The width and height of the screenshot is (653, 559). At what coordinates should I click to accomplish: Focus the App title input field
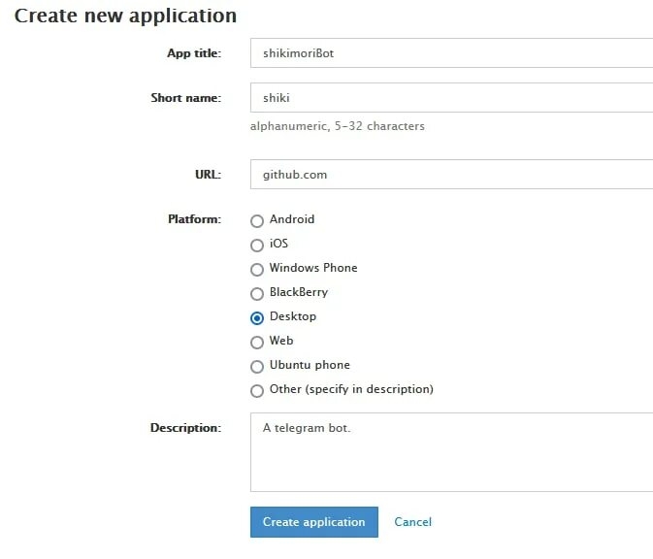click(451, 53)
